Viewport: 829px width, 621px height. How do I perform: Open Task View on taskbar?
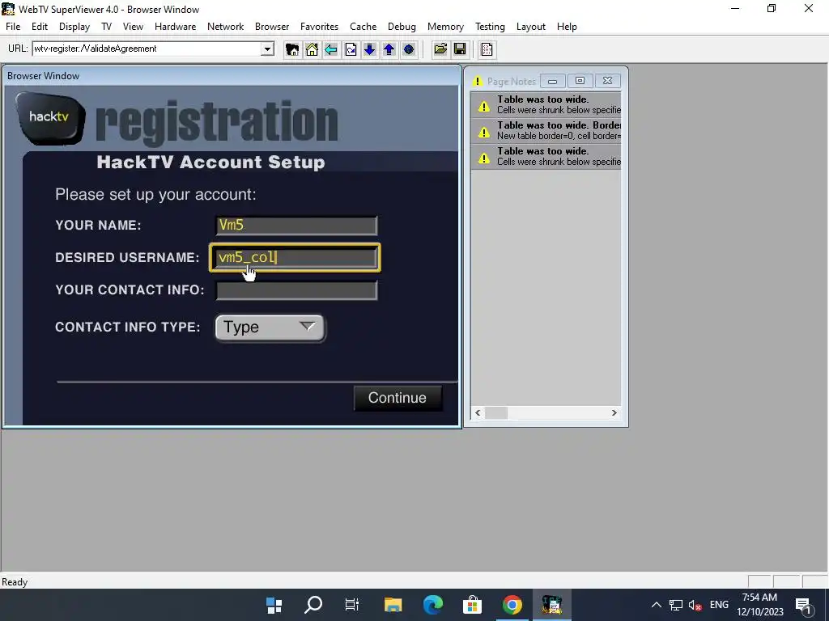pyautogui.click(x=352, y=605)
